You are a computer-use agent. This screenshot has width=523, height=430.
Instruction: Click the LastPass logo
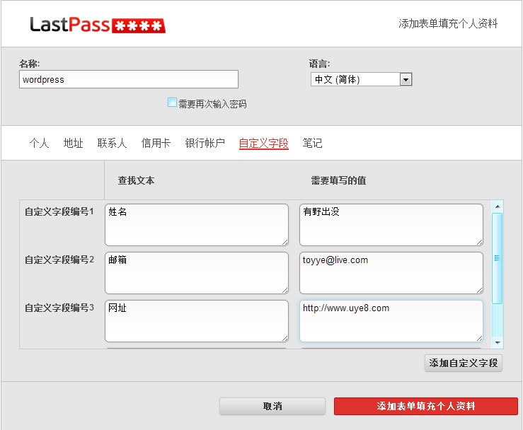[98, 25]
